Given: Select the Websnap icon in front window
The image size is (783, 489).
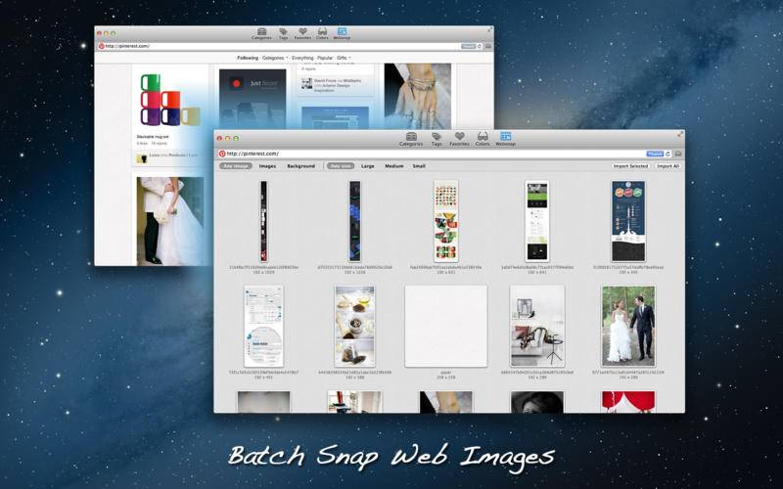Looking at the screenshot, I should (x=505, y=139).
